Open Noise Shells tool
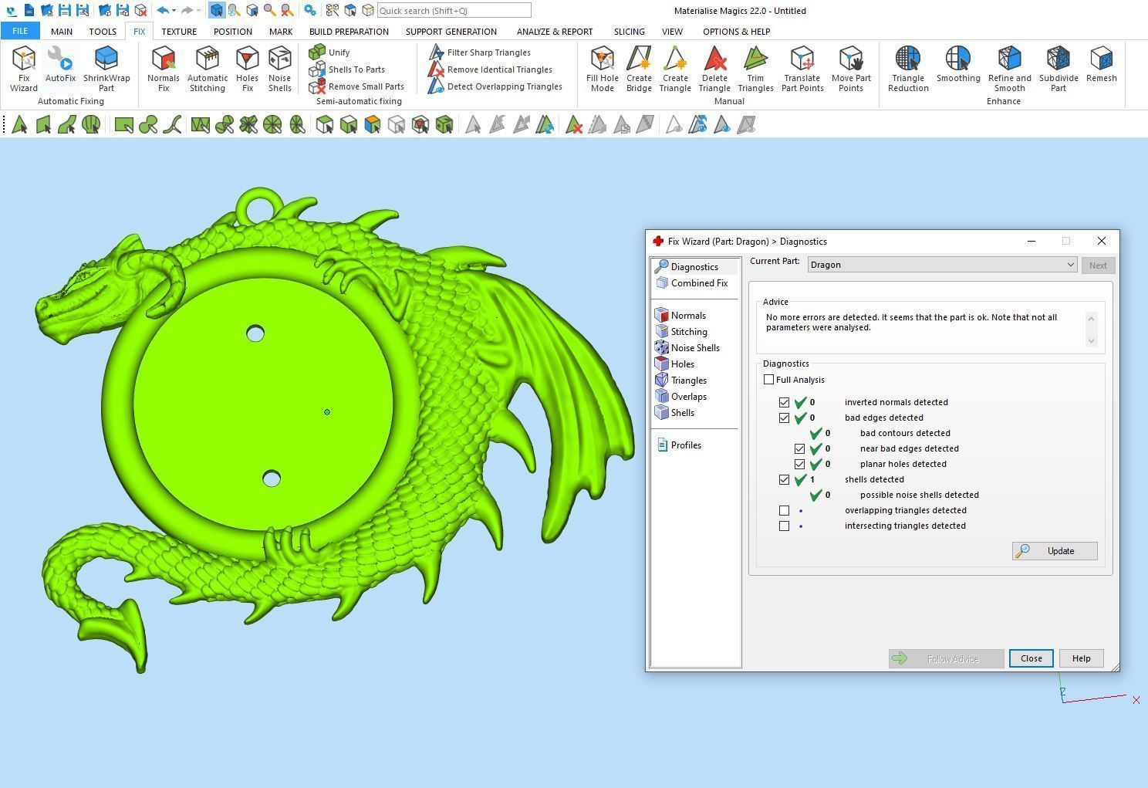The width and height of the screenshot is (1148, 788). [280, 69]
